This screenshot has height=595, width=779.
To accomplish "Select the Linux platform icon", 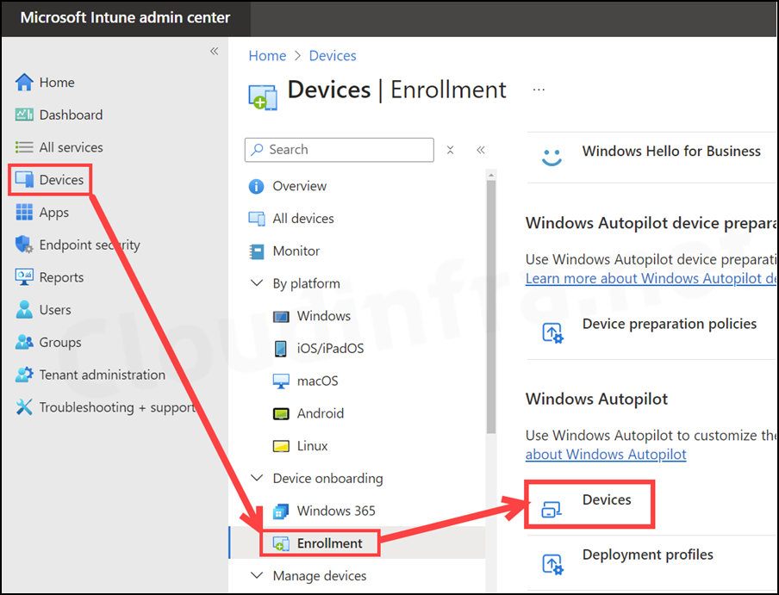I will [x=281, y=446].
